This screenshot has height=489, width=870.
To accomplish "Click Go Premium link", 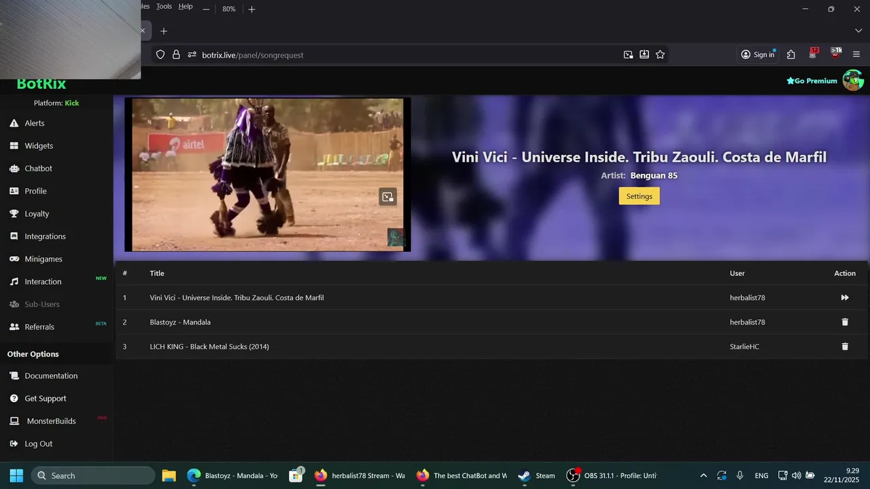I will [812, 81].
